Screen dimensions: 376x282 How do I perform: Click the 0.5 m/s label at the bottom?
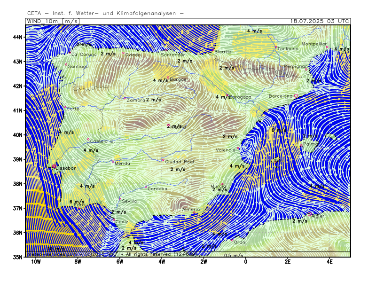pyautogui.click(x=234, y=255)
